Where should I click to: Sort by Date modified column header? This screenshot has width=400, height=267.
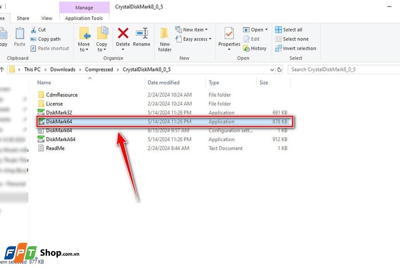[x=163, y=83]
